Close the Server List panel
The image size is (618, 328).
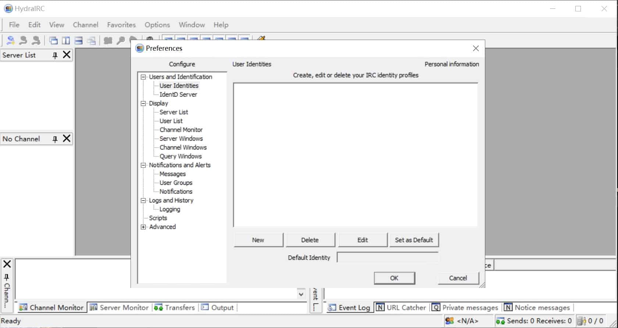pyautogui.click(x=67, y=55)
